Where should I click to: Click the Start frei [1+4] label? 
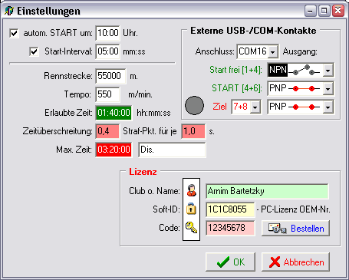tap(235, 70)
